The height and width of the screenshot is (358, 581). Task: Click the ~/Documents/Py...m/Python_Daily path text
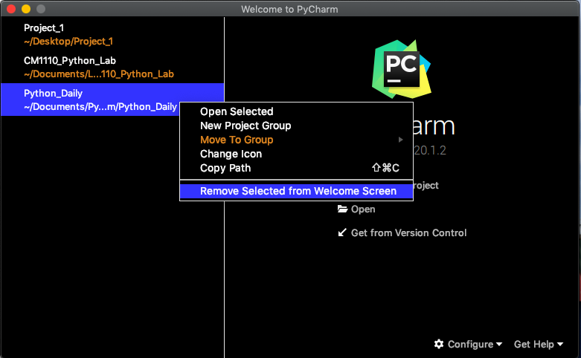click(x=100, y=106)
